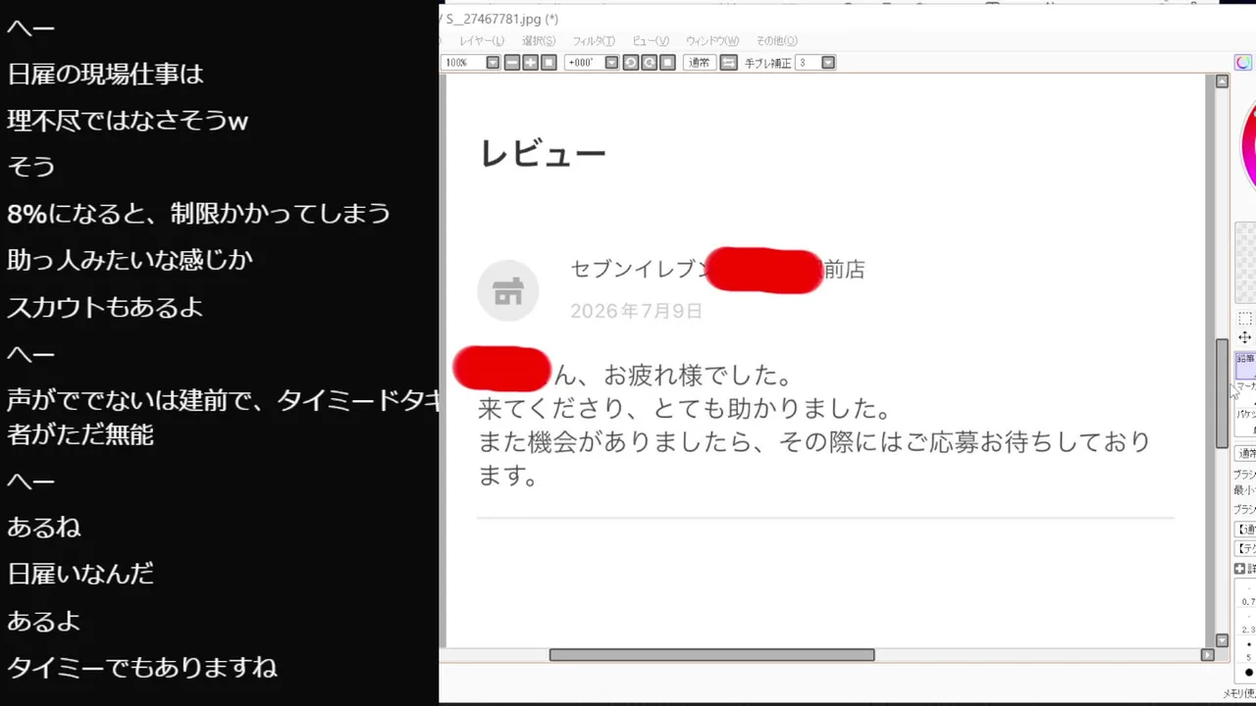
Task: Rotate the canvas counterclockwise
Action: [631, 63]
